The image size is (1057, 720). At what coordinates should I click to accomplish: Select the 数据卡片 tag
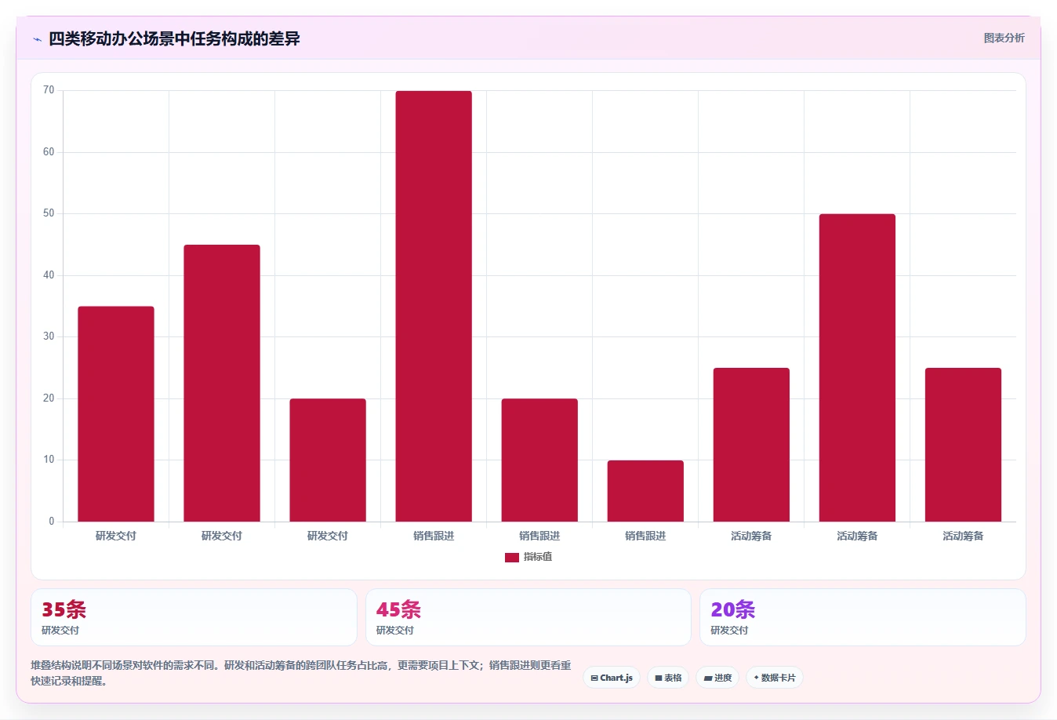coord(775,678)
